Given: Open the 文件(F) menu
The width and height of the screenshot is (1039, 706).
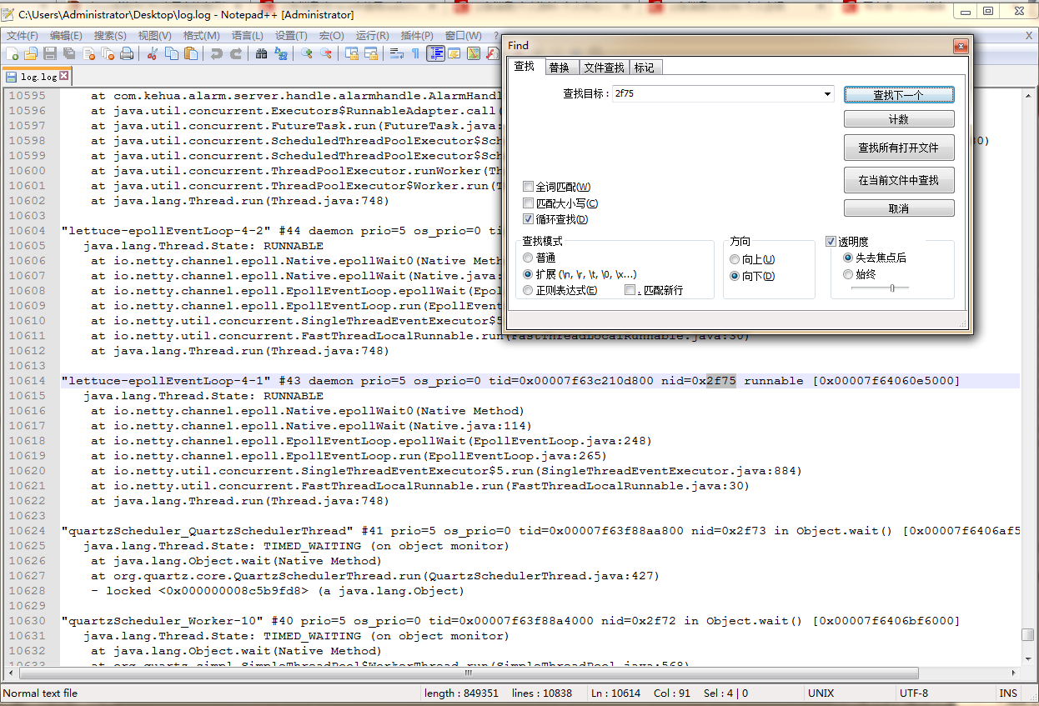Looking at the screenshot, I should click(22, 36).
